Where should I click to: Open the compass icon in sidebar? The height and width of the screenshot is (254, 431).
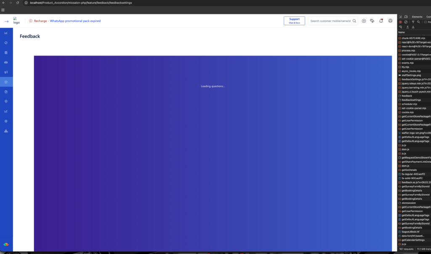coord(6,43)
